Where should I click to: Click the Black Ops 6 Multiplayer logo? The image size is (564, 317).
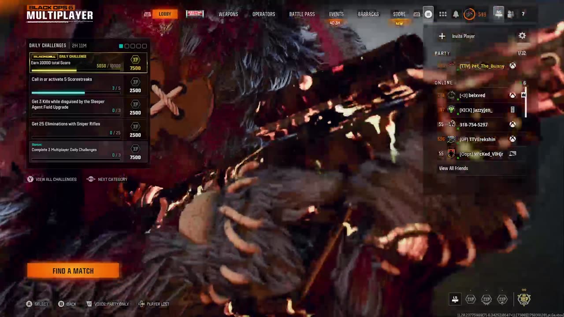60,13
